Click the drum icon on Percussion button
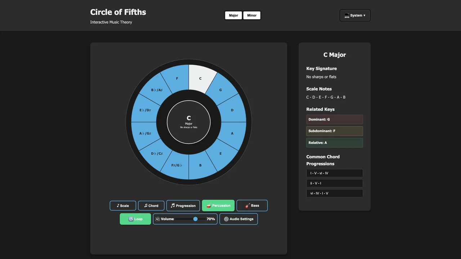The image size is (461, 259). click(208, 205)
